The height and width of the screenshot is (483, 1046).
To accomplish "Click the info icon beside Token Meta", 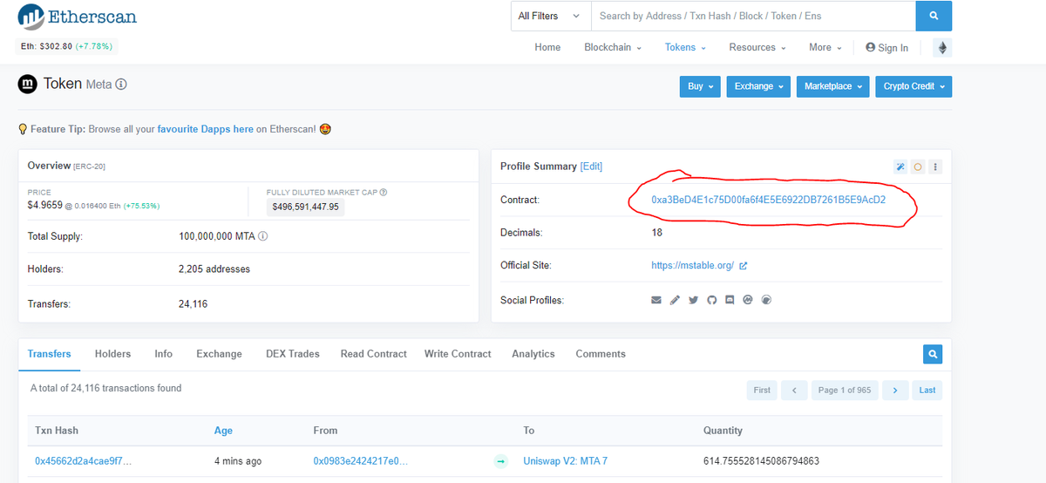I will 121,85.
